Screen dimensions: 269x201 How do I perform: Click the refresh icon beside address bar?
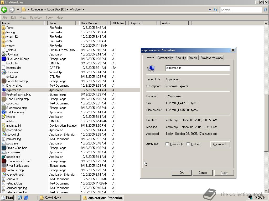215,10
